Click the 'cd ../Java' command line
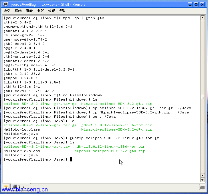 (60, 117)
